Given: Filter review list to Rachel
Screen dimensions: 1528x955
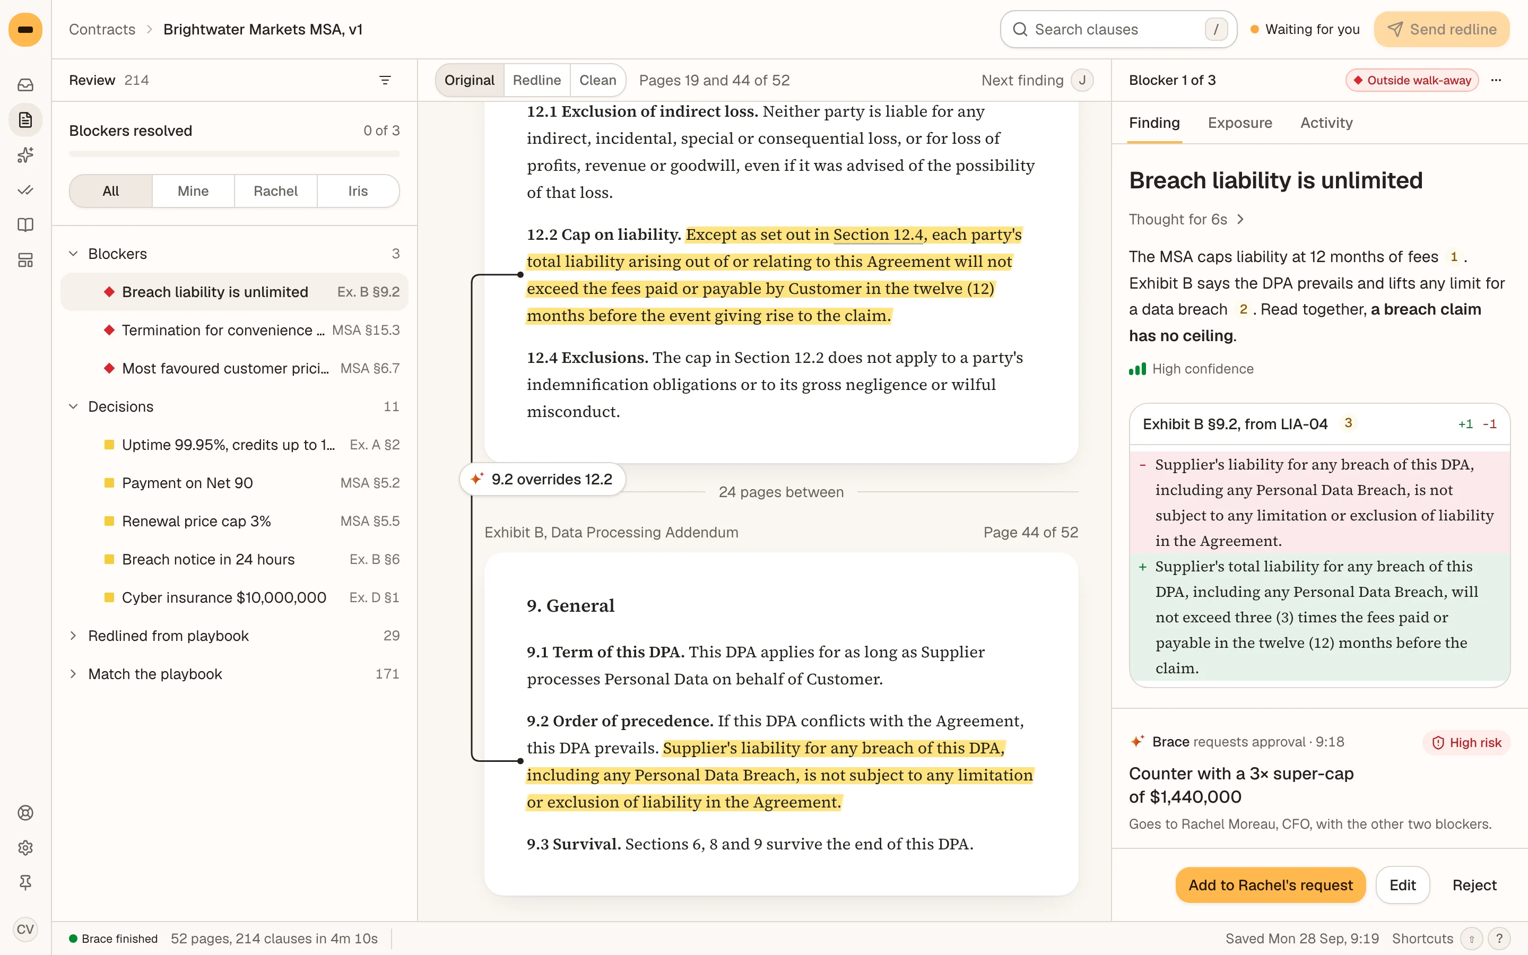Looking at the screenshot, I should point(275,191).
